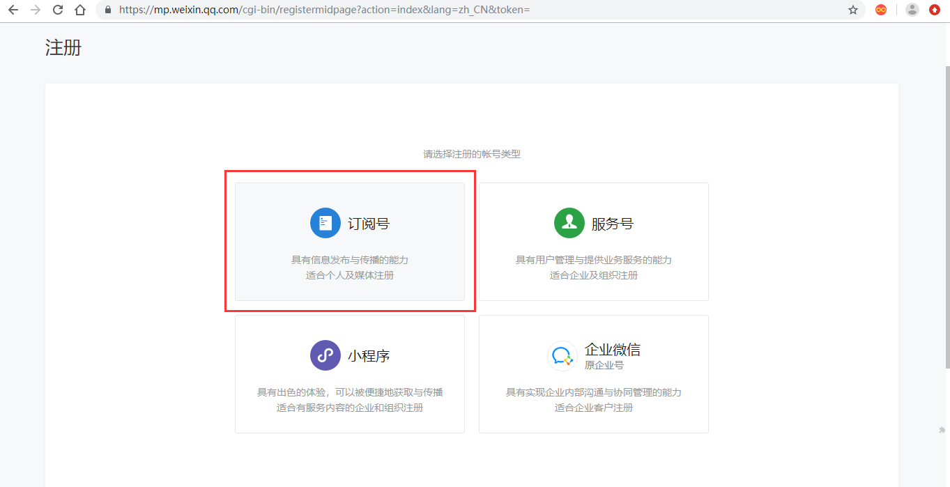Click the padlock site info icon

tap(107, 10)
